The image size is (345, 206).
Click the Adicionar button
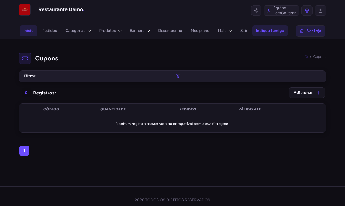point(307,93)
